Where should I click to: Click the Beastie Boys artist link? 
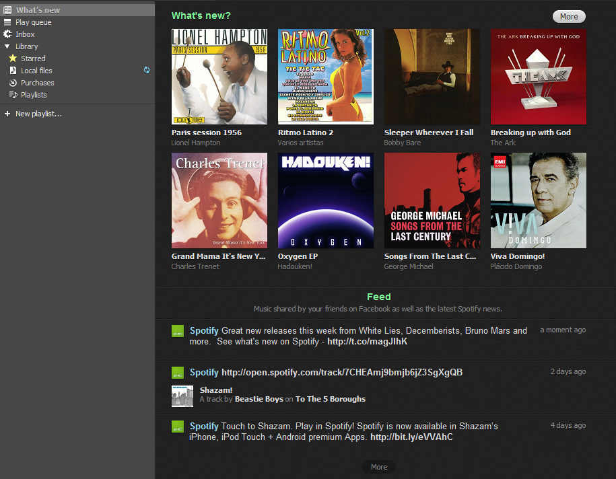coord(259,399)
